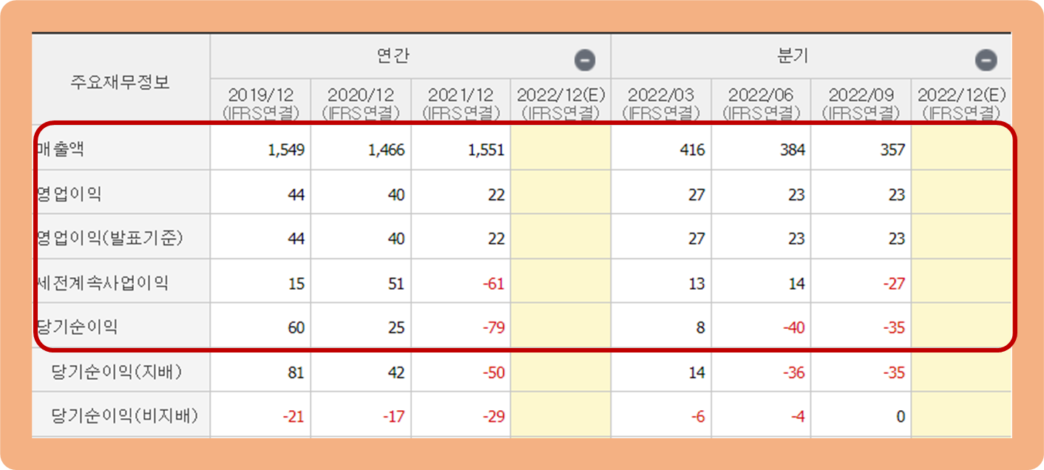The height and width of the screenshot is (470, 1044).
Task: Click the 주요재무정보 header cell
Action: 121,81
